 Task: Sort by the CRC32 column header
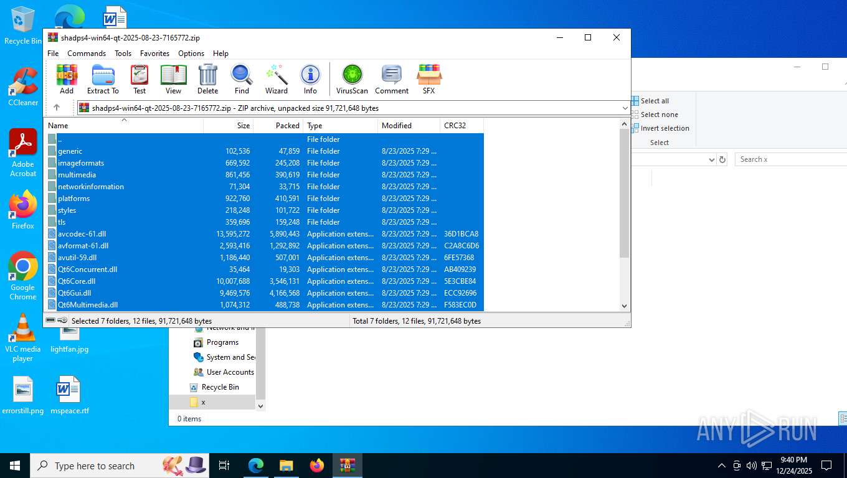point(461,126)
